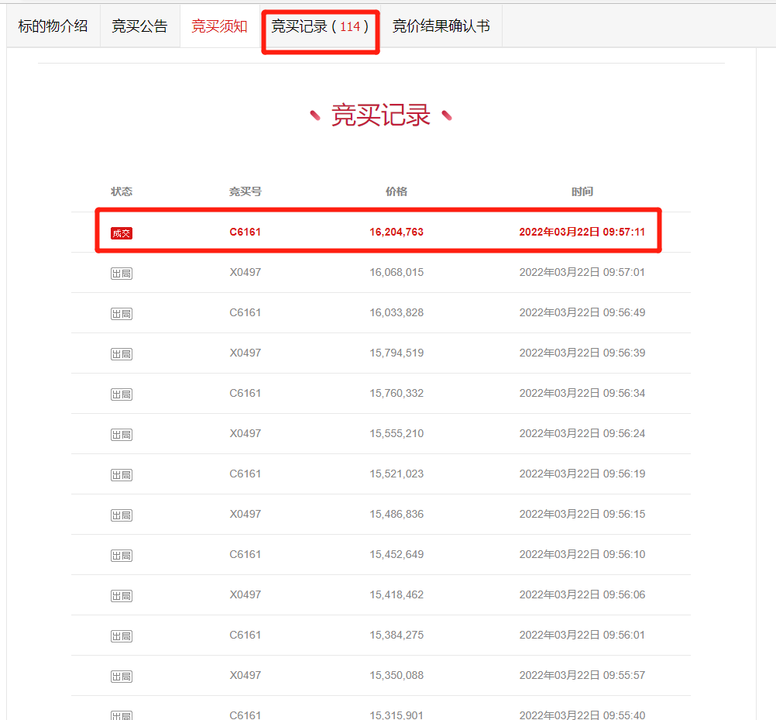The height and width of the screenshot is (720, 776).
Task: Switch to the 竞买公告 tab
Action: [x=139, y=26]
